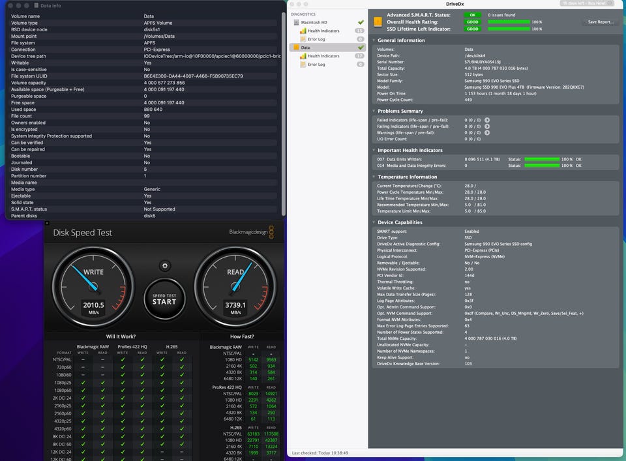The image size is (626, 461).
Task: Click arrow icon beside Failed Indicators row
Action: click(487, 120)
